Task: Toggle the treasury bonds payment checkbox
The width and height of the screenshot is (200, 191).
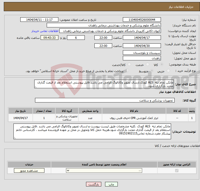Action: [127, 71]
